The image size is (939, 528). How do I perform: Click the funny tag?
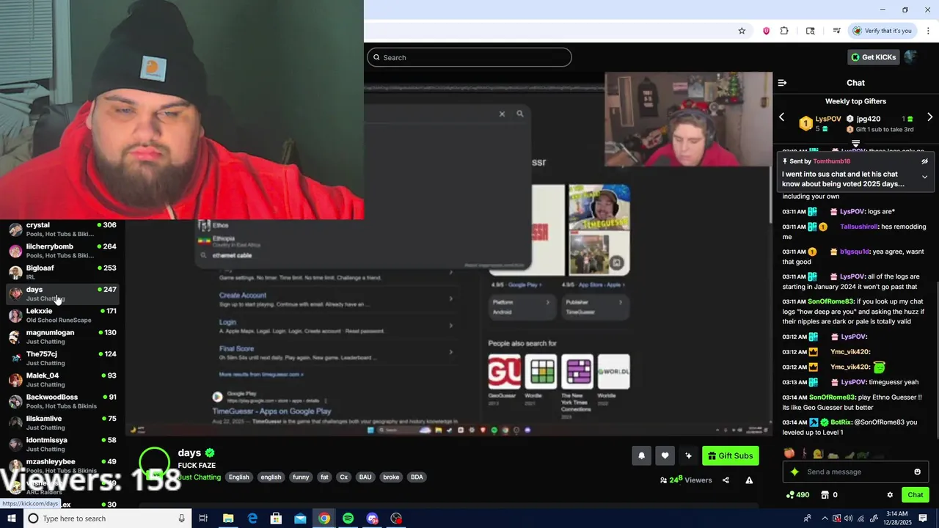click(301, 477)
